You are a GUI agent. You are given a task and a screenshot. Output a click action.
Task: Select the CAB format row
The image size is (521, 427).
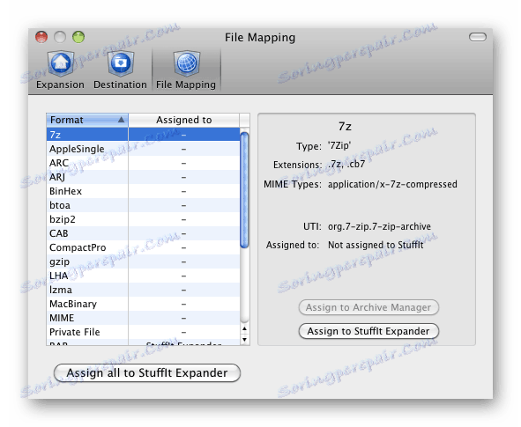point(143,233)
